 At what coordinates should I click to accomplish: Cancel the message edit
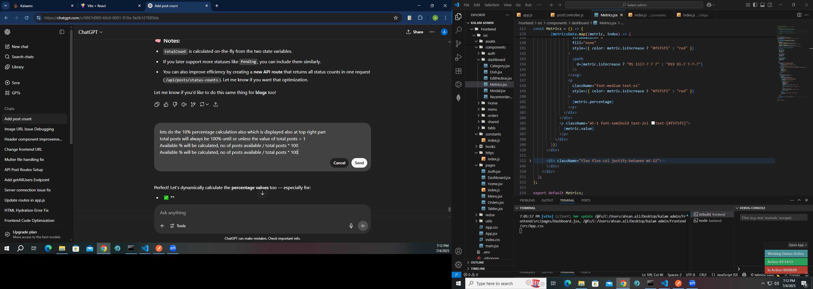click(x=339, y=163)
